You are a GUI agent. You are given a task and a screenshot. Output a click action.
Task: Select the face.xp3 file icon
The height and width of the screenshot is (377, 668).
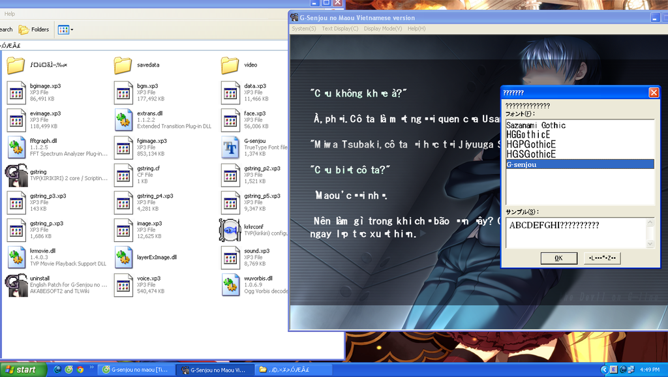tap(230, 120)
